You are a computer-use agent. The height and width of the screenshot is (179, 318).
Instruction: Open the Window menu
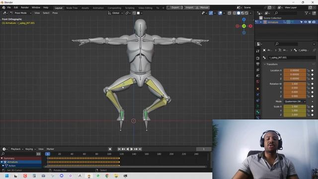coord(36,7)
